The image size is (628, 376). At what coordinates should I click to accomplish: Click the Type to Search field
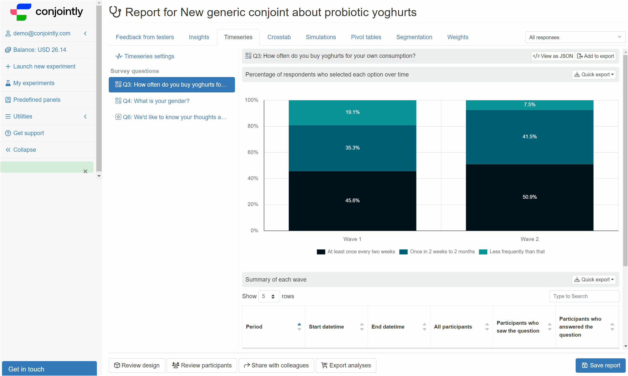[x=584, y=296]
